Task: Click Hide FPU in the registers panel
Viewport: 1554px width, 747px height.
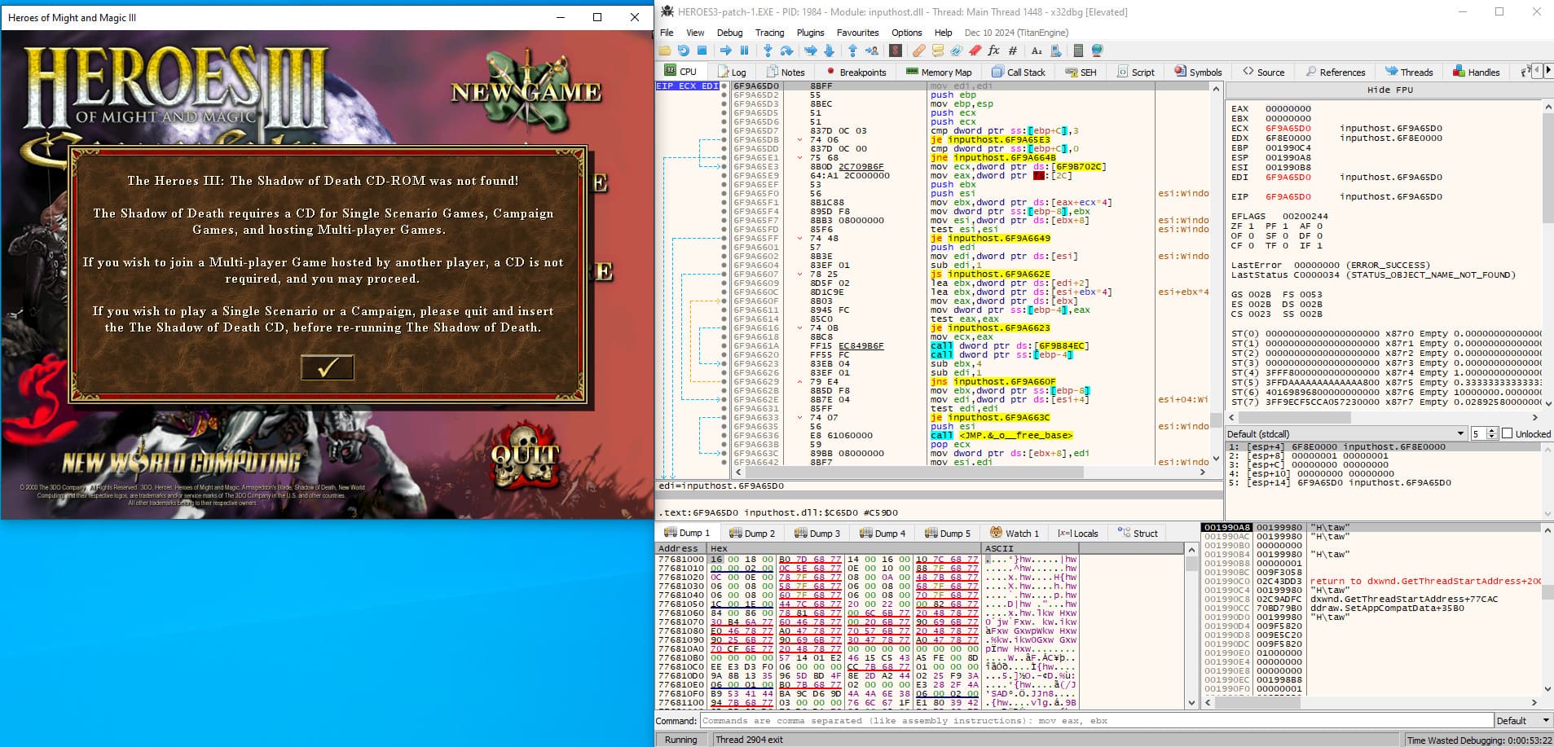Action: coord(1389,90)
